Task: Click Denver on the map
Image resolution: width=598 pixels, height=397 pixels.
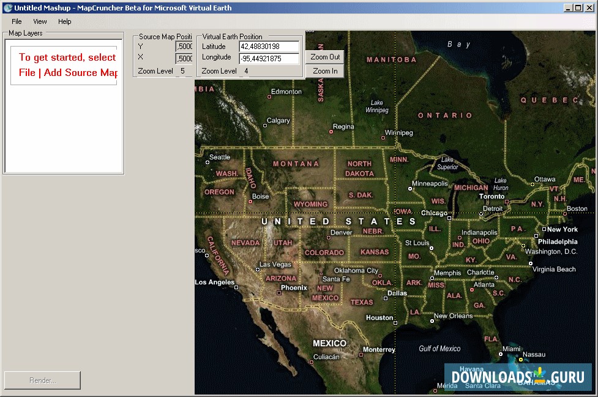Action: coord(341,232)
